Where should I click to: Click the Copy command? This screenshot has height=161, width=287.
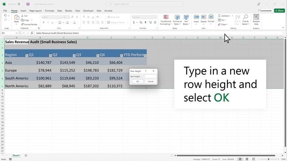point(25,20)
